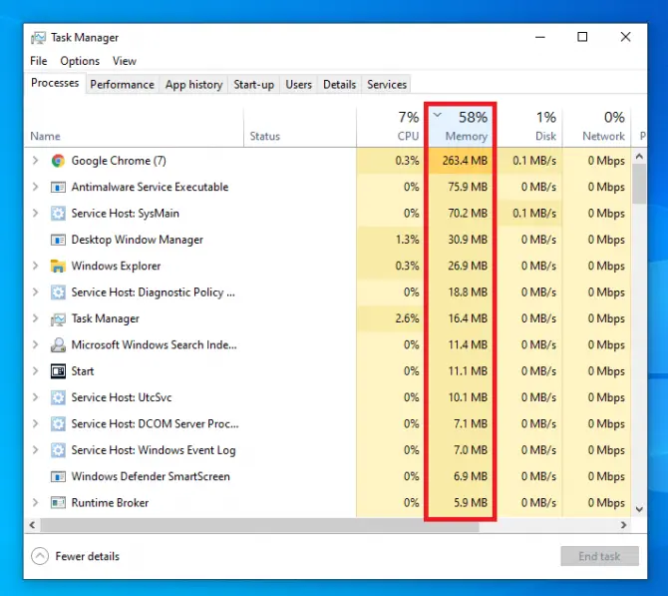Click the DCOM Server Process gear icon

click(x=58, y=424)
